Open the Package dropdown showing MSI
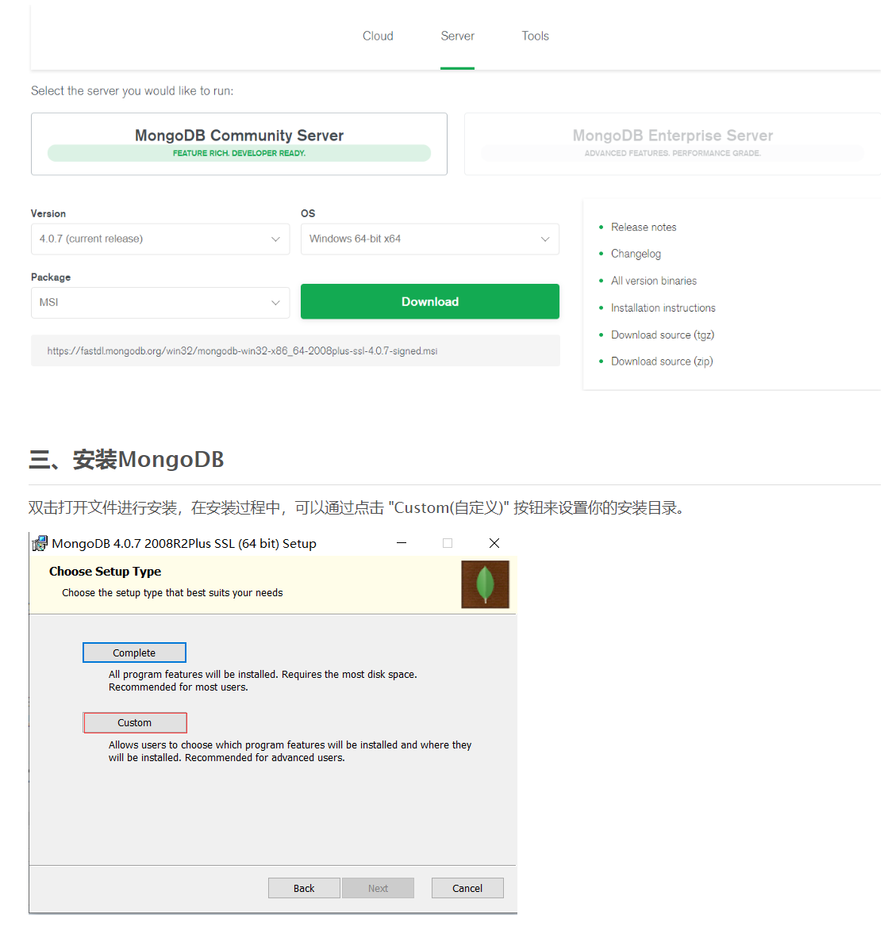The image size is (884, 930). pyautogui.click(x=160, y=303)
